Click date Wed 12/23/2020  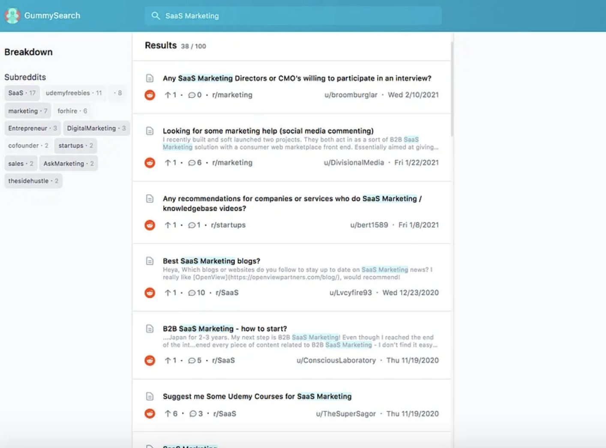tap(411, 293)
